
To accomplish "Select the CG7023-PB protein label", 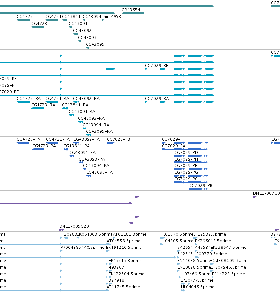I will [118, 139].
